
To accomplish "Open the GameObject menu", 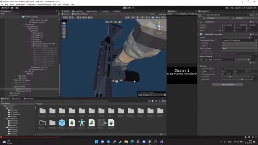I will [x=21, y=4].
